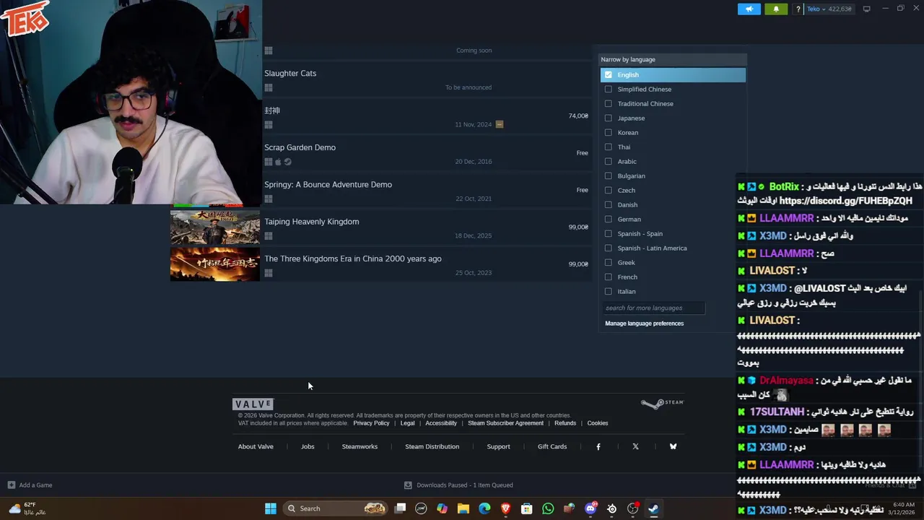This screenshot has height=520, width=924.
Task: Click the Add a Game plus icon
Action: 11,485
